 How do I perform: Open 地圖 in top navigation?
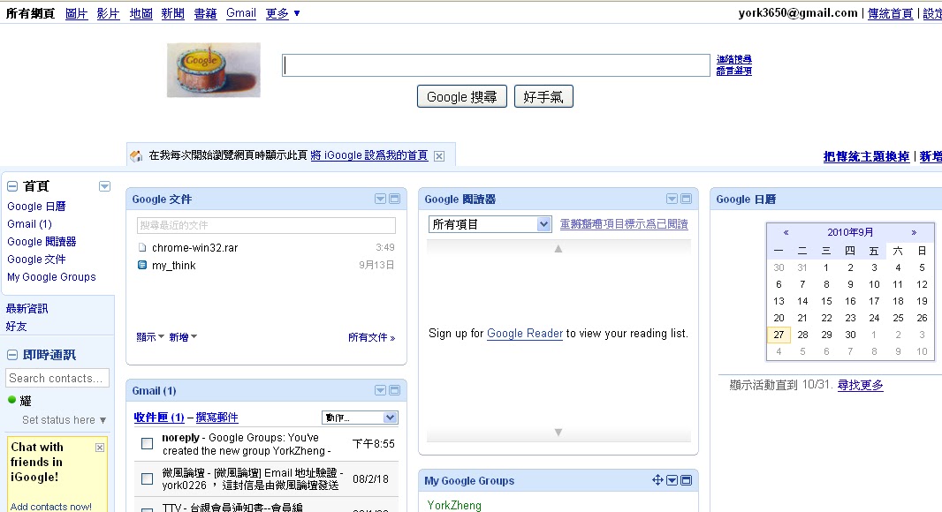point(141,13)
